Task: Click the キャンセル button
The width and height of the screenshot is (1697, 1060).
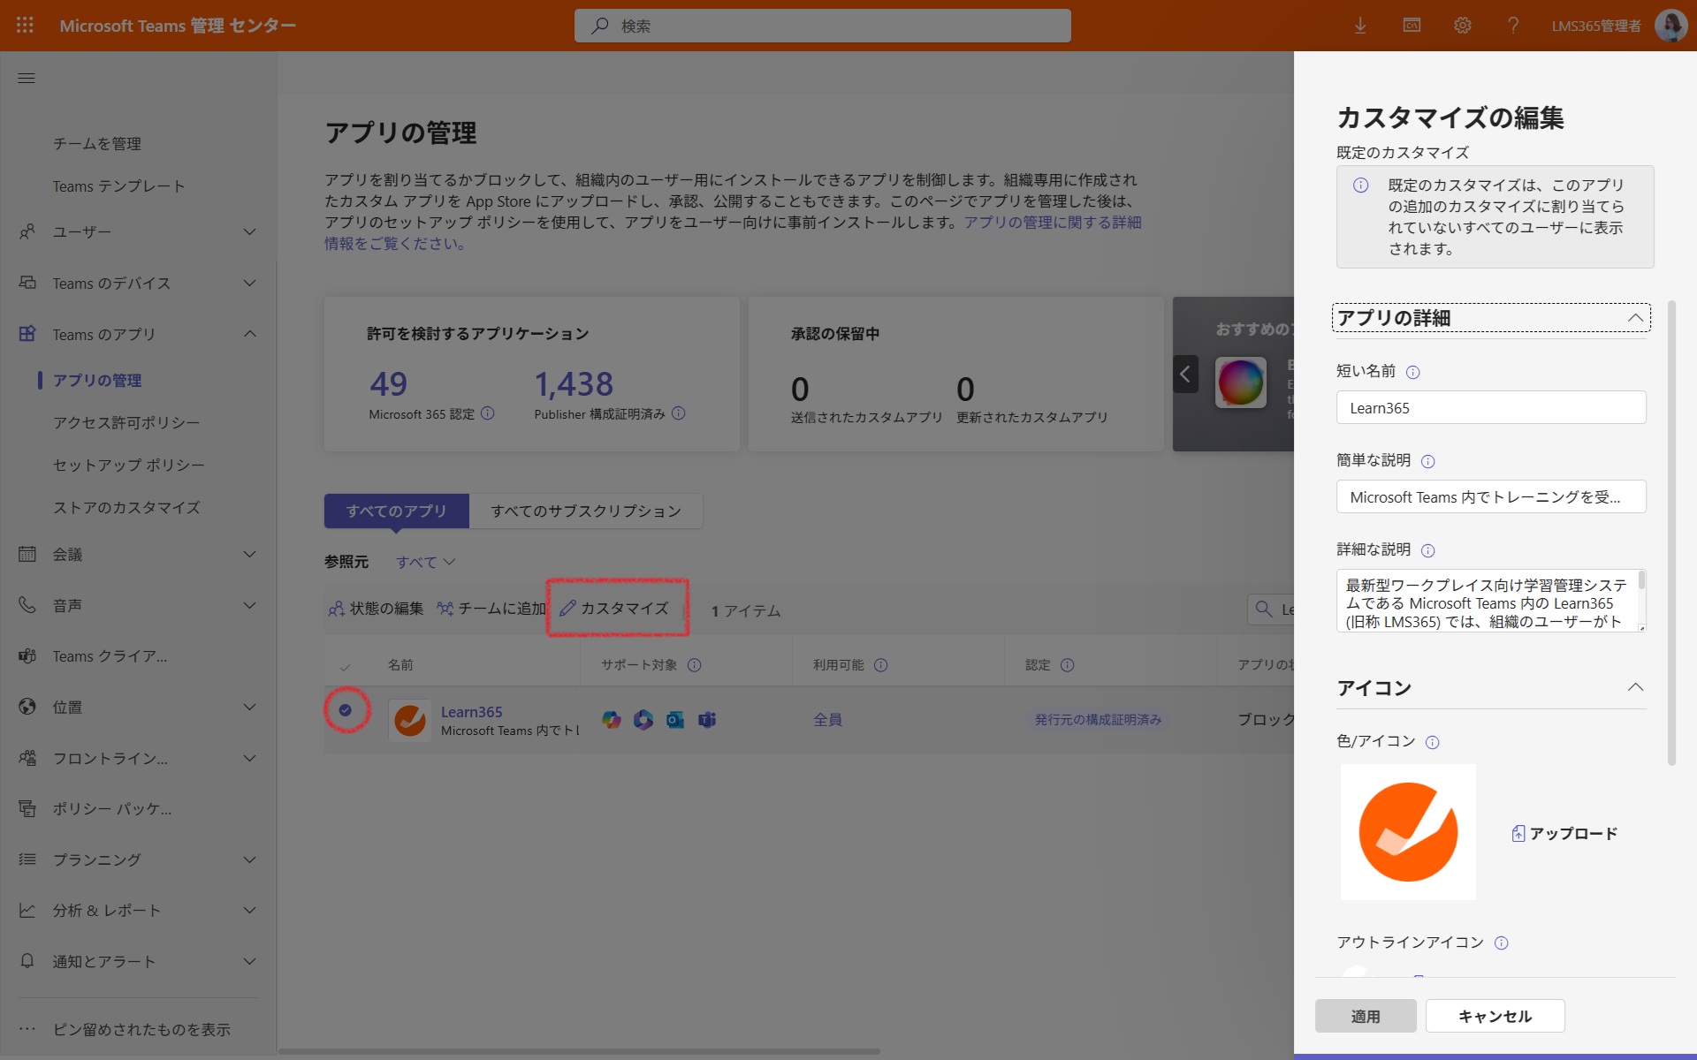Action: pos(1495,1016)
